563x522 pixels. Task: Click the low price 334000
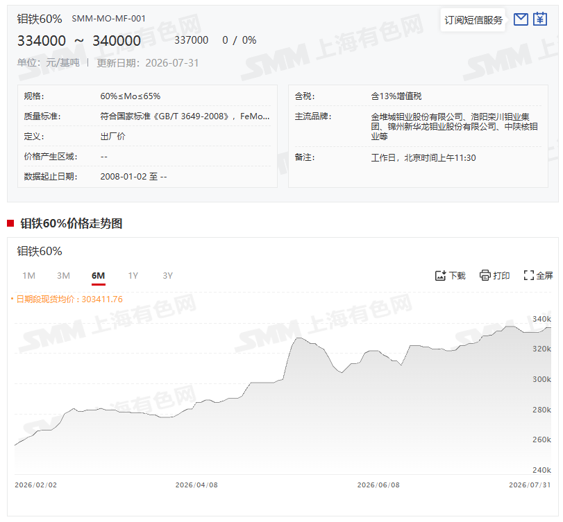pos(42,40)
